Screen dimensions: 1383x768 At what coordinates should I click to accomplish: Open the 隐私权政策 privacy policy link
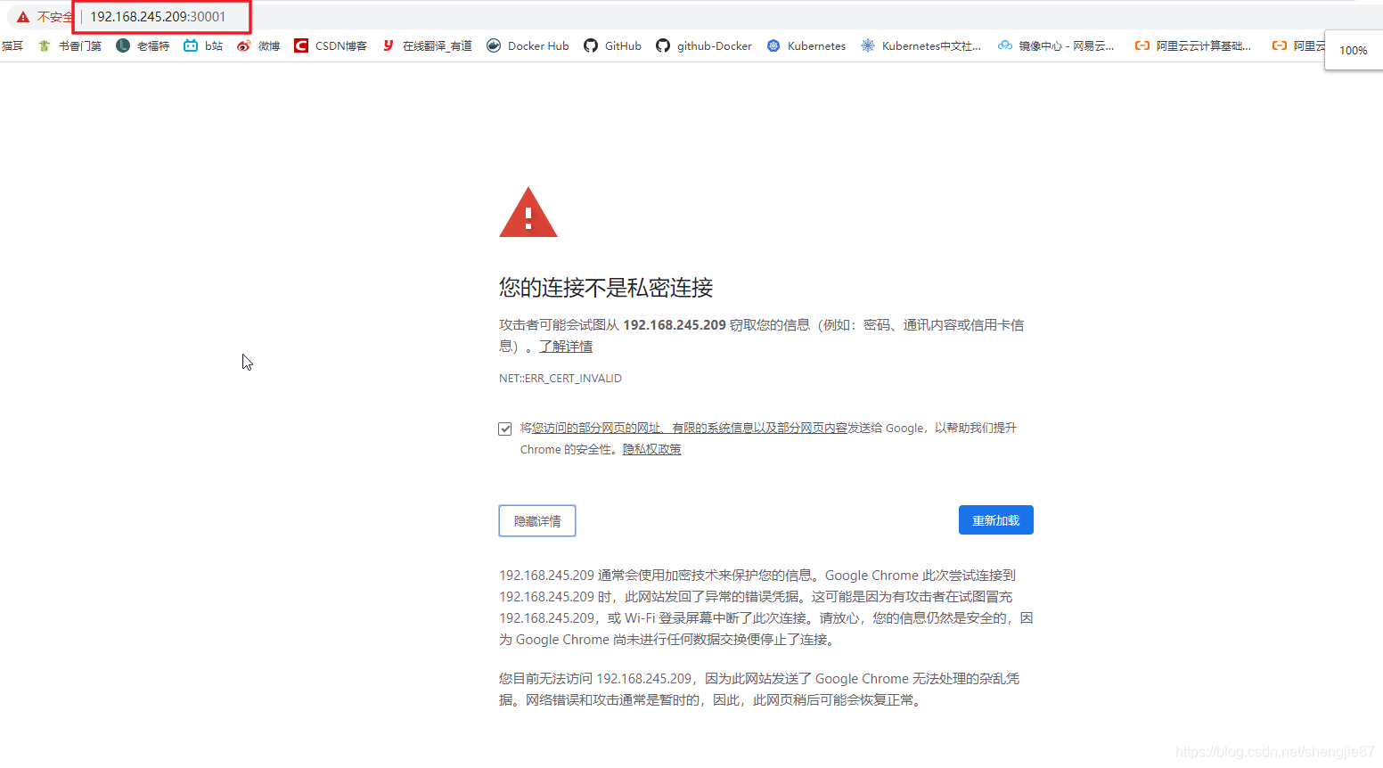(x=651, y=448)
